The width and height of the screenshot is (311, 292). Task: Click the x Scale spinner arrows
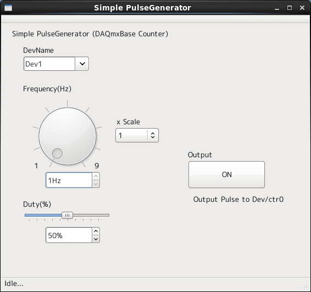coord(153,135)
